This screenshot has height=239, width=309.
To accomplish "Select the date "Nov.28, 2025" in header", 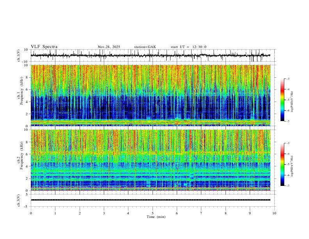I will [109, 47].
